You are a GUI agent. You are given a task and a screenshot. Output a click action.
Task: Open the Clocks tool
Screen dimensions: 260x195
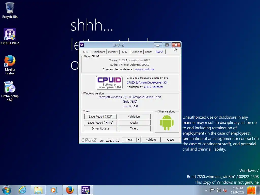(134, 123)
